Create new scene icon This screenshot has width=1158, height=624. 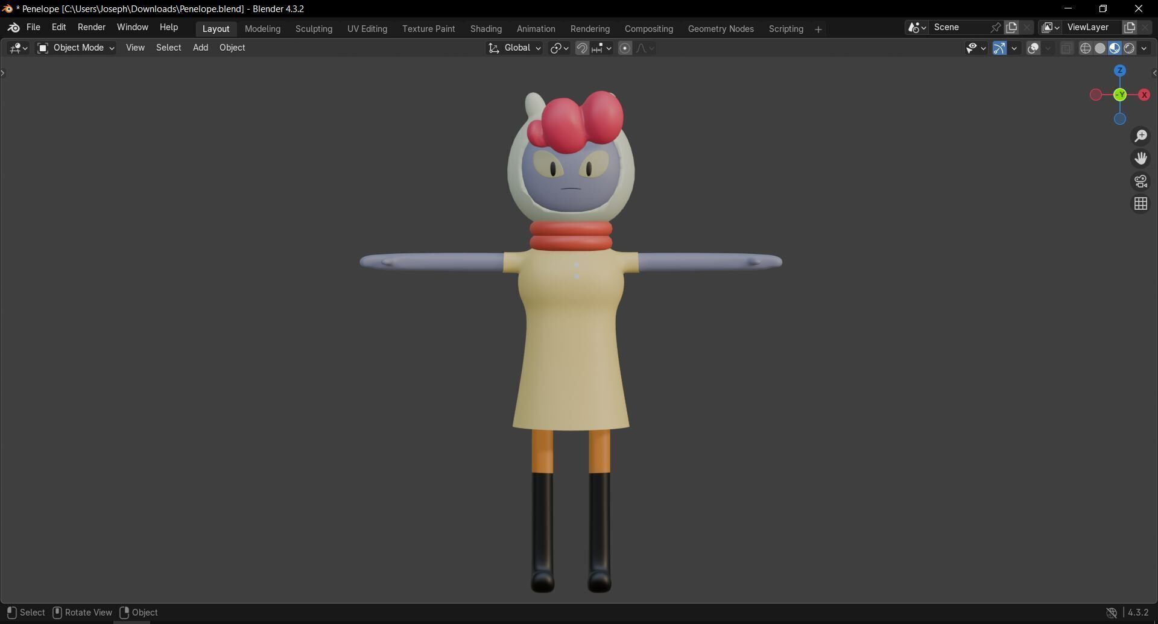tap(1011, 28)
